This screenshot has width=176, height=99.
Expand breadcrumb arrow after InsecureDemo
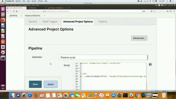click(x=45, y=16)
